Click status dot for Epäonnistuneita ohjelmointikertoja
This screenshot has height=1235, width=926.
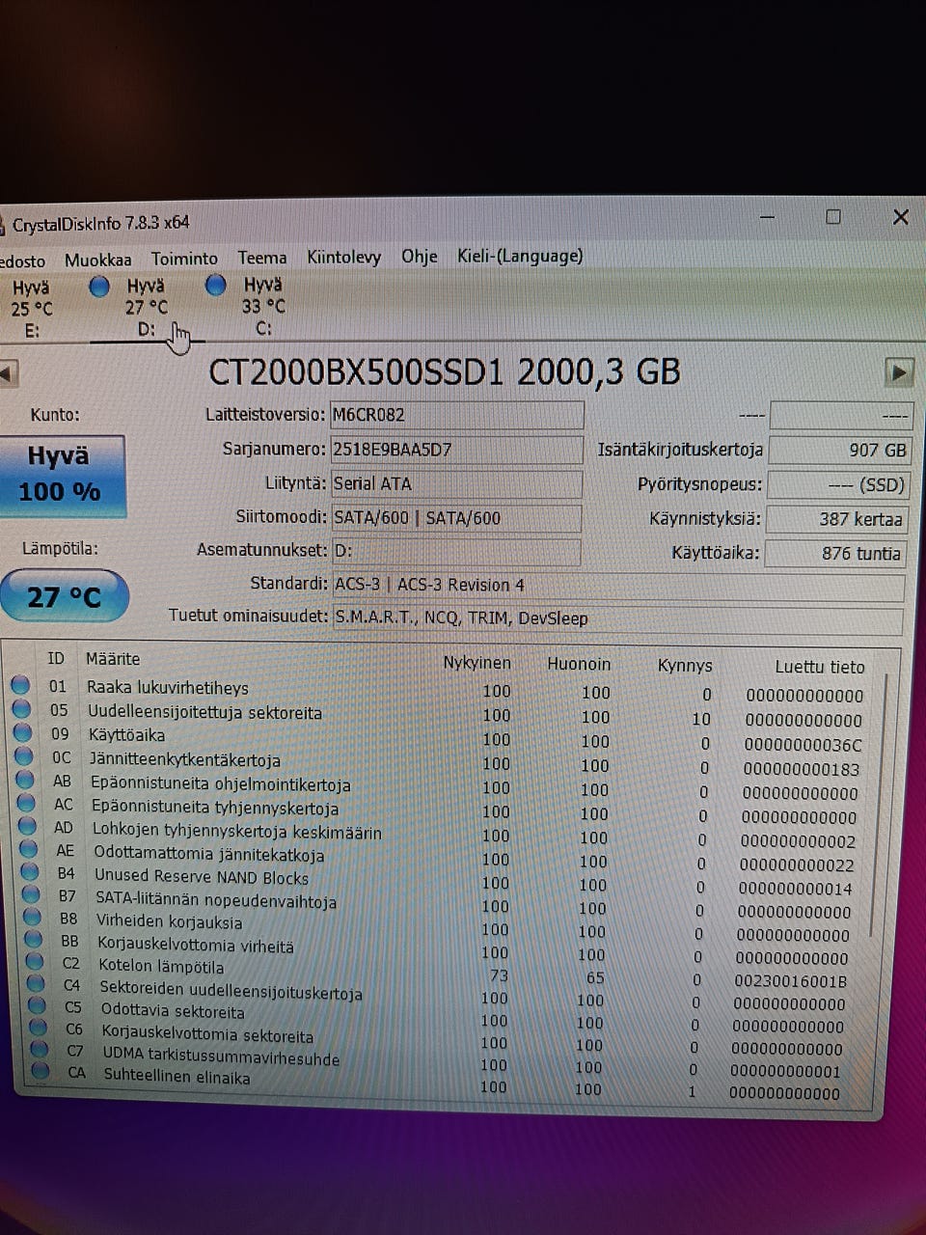pyautogui.click(x=25, y=780)
